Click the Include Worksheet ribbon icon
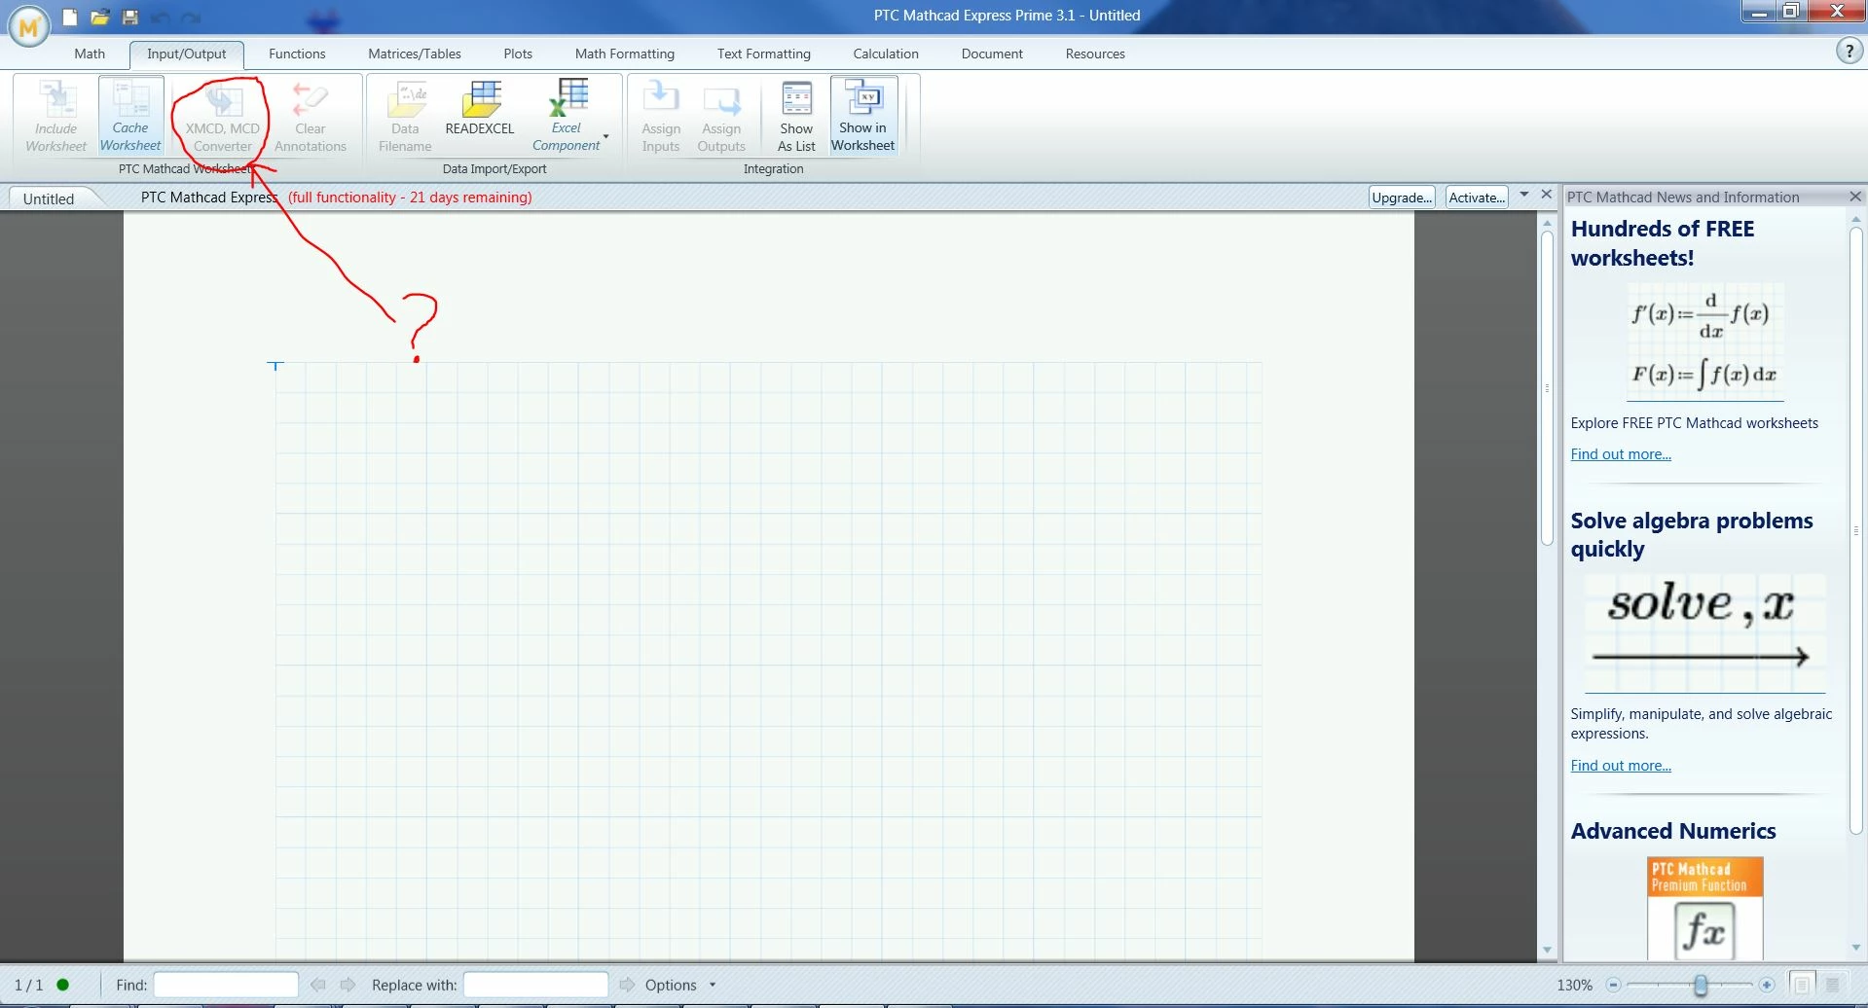 point(55,117)
